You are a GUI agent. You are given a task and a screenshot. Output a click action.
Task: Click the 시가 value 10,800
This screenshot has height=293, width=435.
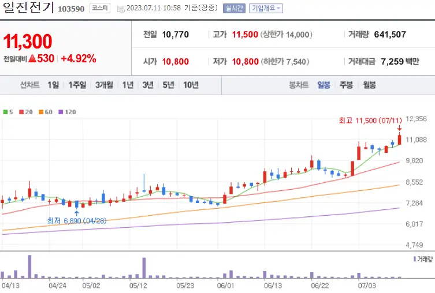[x=176, y=62]
